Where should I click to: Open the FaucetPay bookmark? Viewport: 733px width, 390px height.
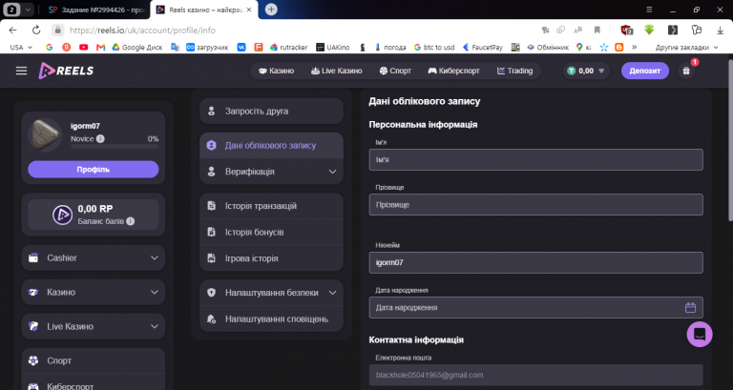pos(482,47)
